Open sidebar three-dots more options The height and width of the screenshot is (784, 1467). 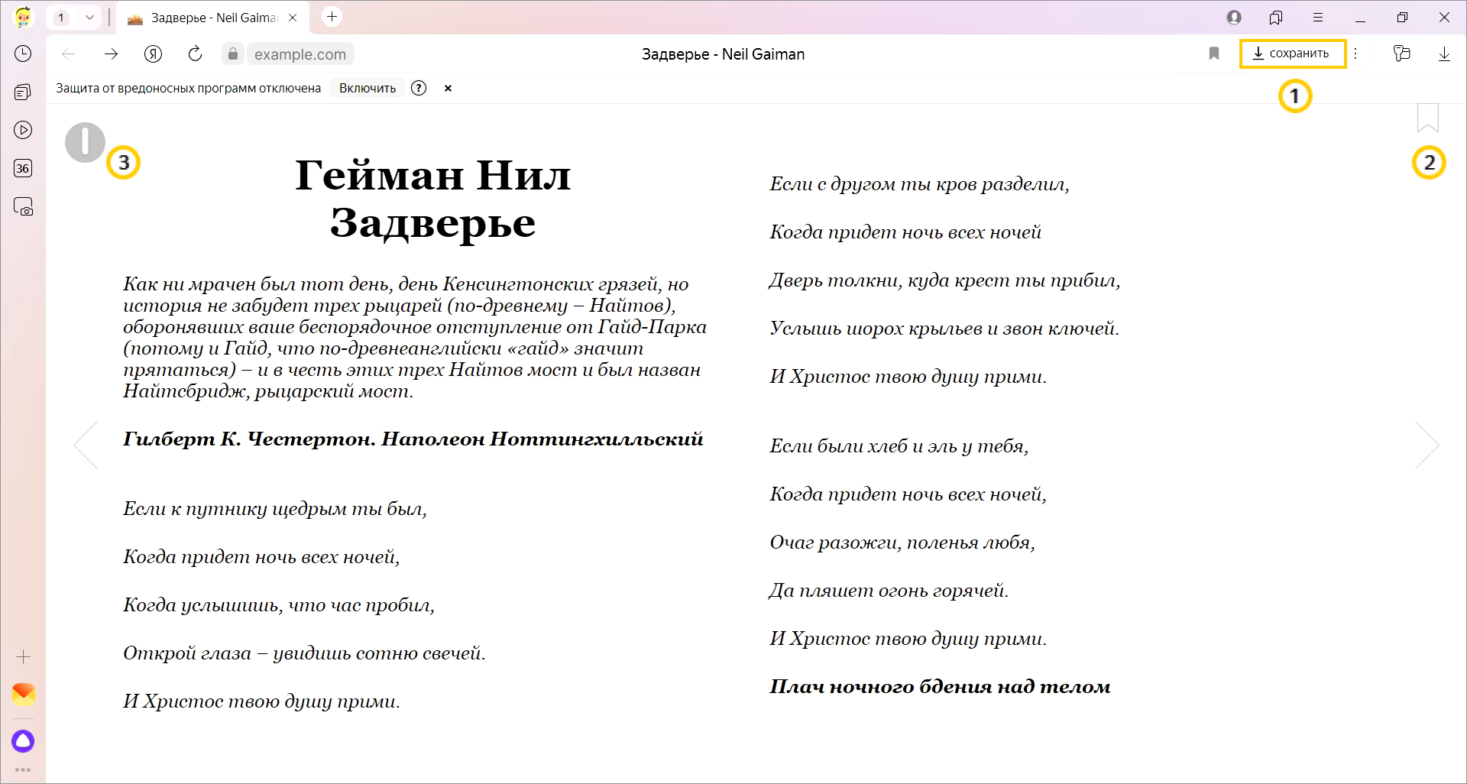(23, 769)
